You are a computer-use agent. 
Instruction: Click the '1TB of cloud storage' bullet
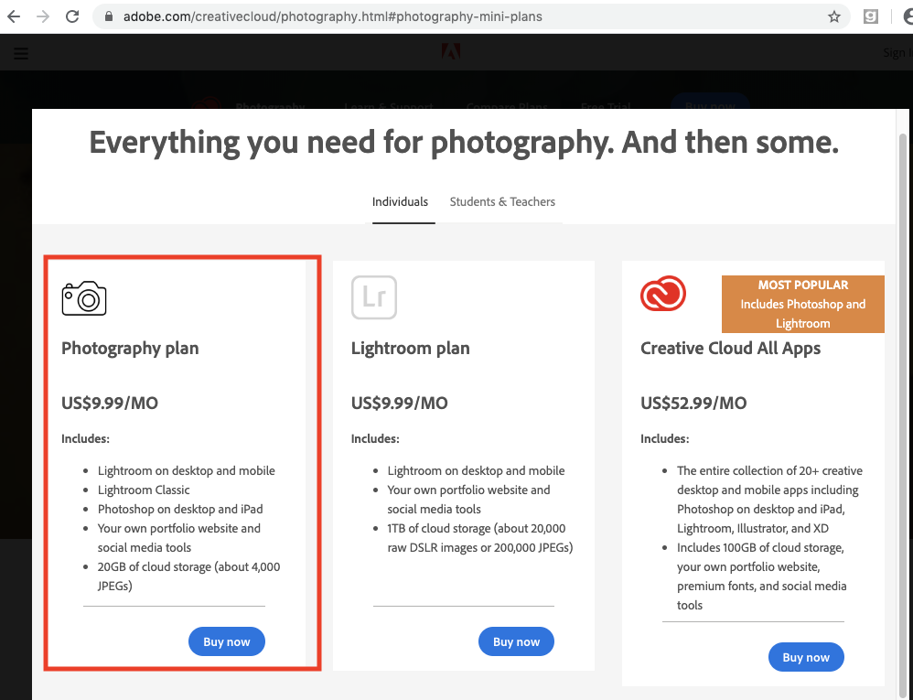click(x=480, y=537)
